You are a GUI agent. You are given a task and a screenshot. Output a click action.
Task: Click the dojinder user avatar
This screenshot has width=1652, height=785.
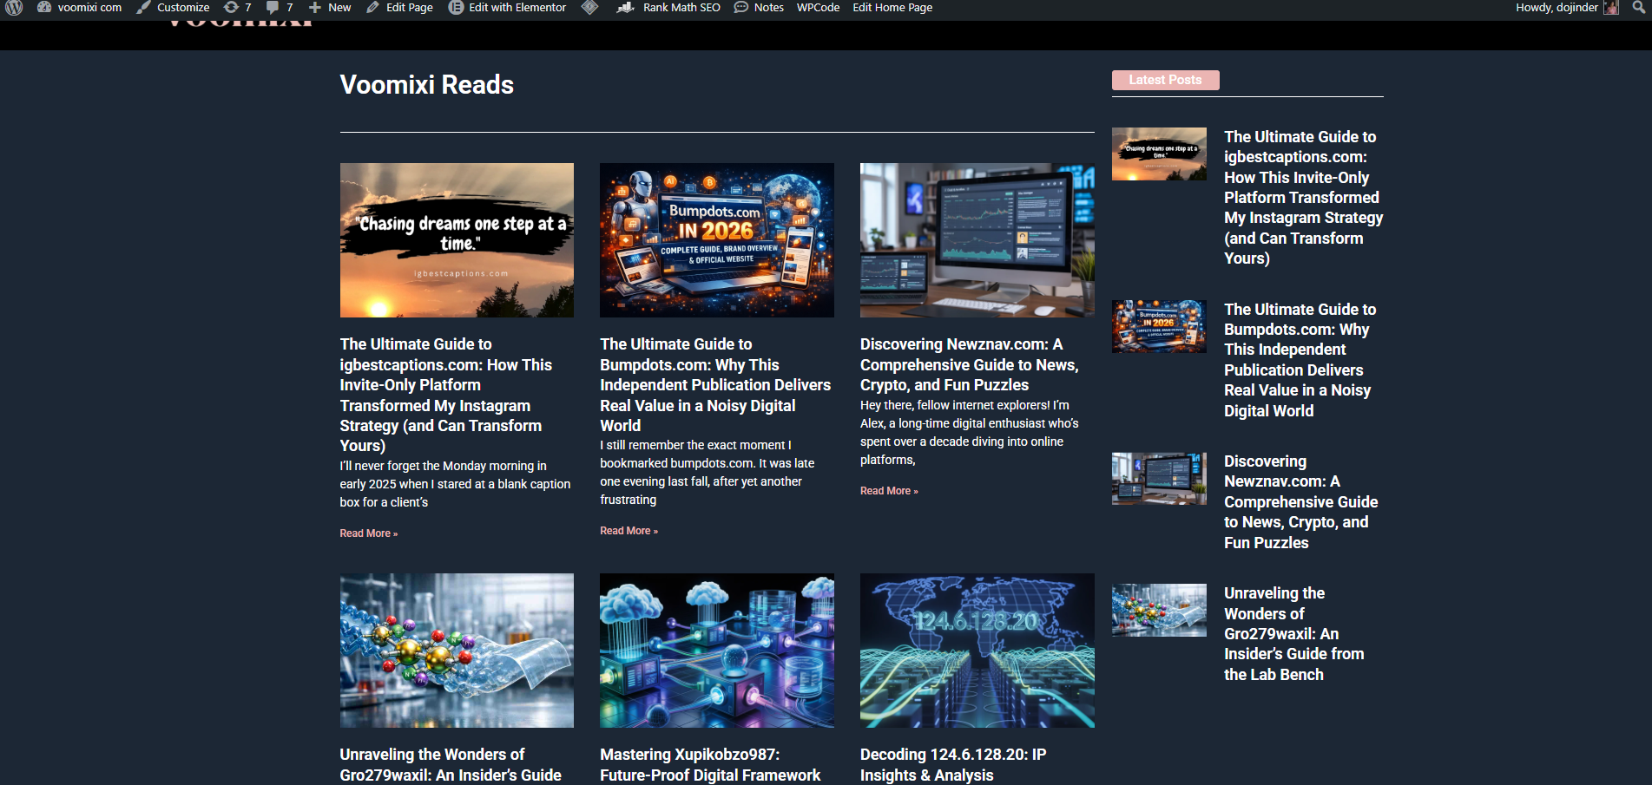pyautogui.click(x=1611, y=8)
